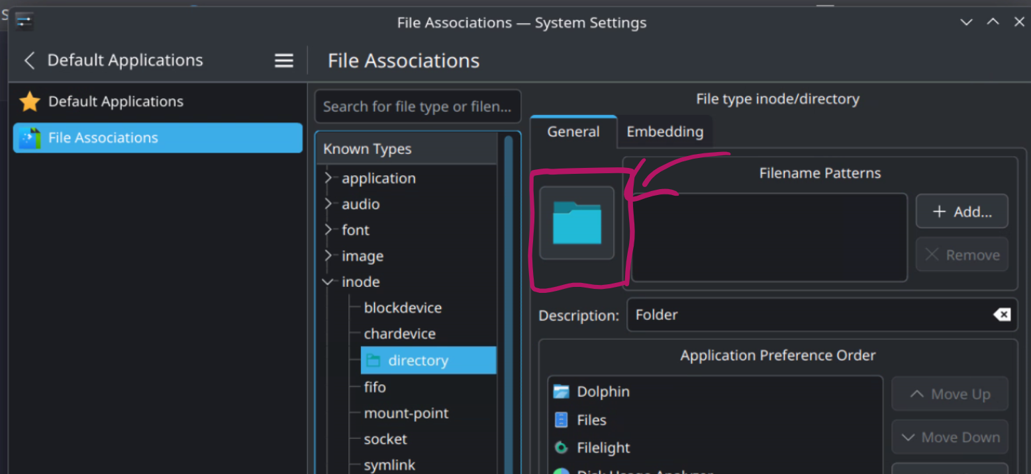Expand the application file type group
This screenshot has height=474, width=1031.
tap(328, 178)
